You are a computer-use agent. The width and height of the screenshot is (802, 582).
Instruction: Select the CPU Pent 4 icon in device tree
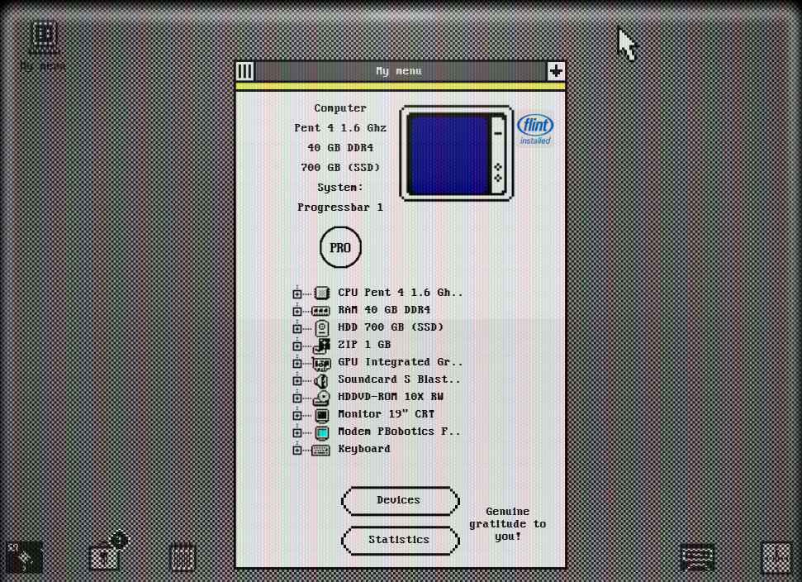321,292
